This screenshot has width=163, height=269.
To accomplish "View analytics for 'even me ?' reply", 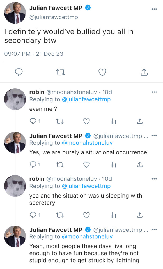I will [113, 121].
